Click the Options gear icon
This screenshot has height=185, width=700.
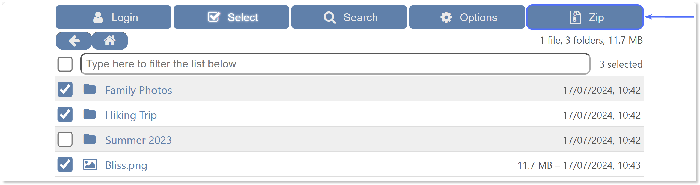pos(446,17)
